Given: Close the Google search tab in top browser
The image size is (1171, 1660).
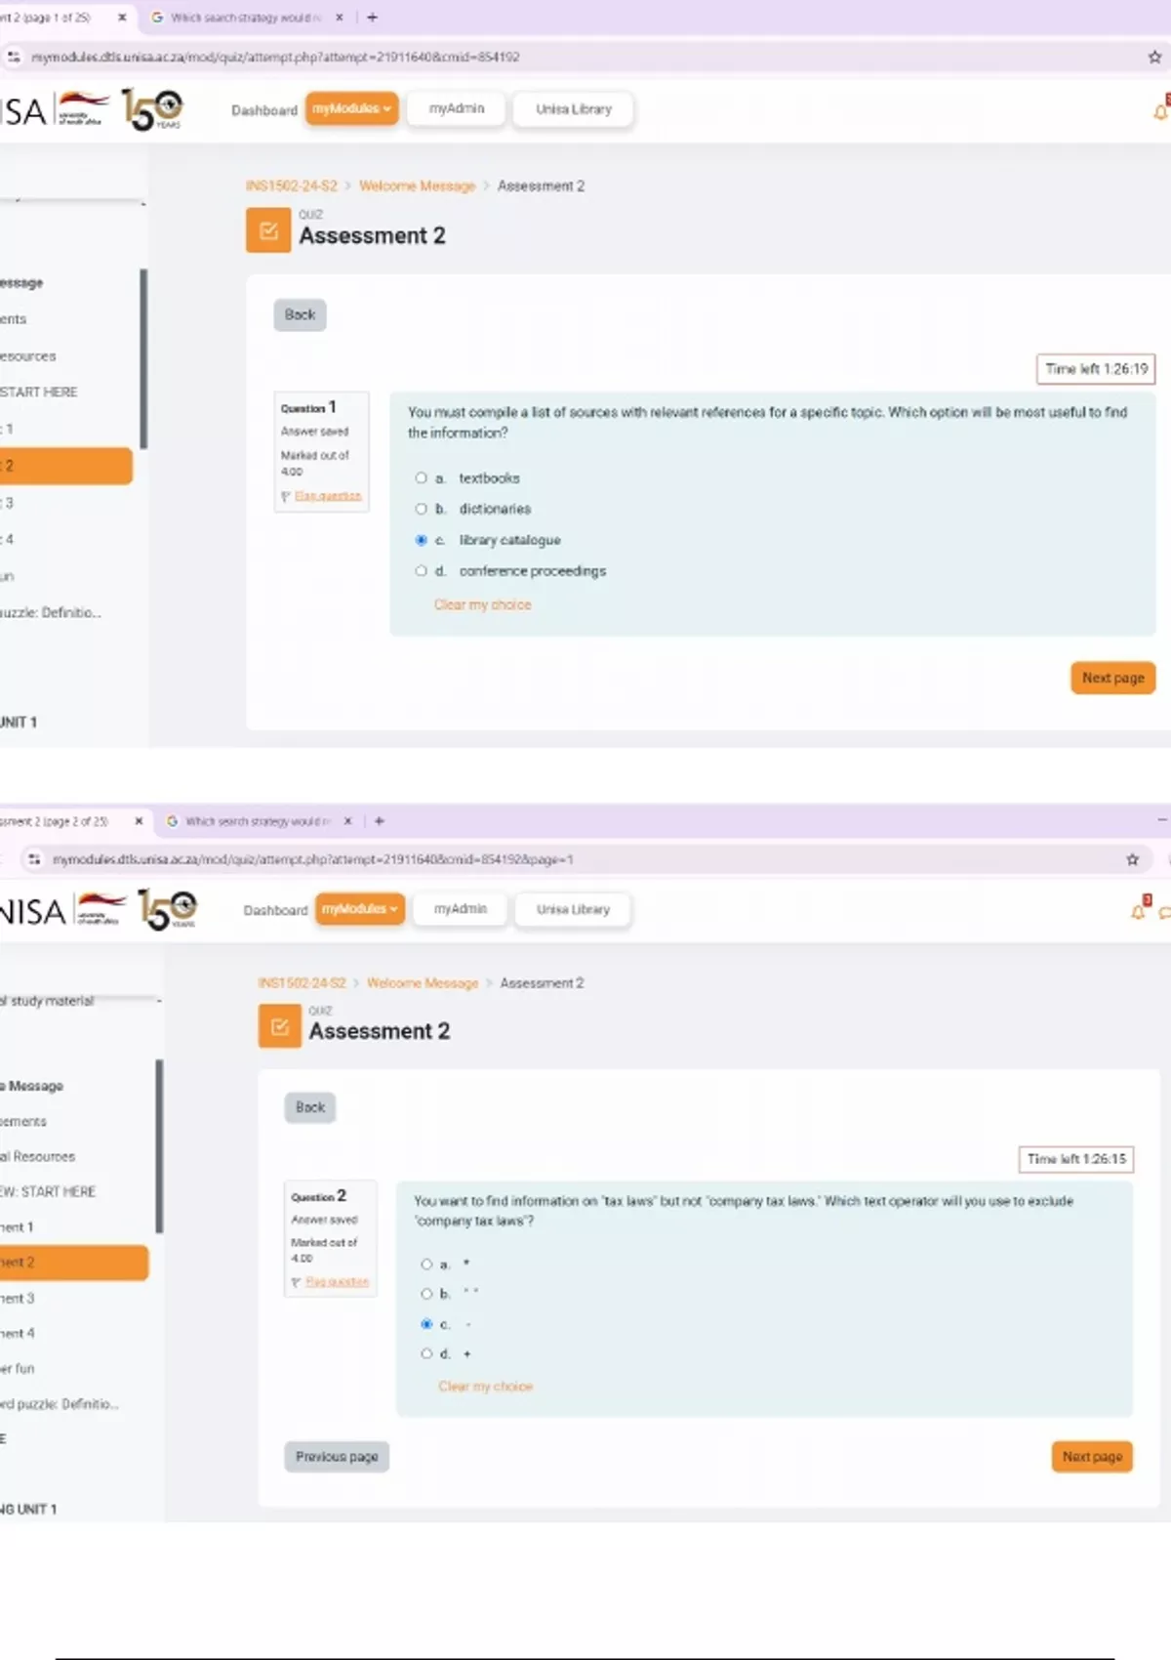Looking at the screenshot, I should (x=340, y=18).
